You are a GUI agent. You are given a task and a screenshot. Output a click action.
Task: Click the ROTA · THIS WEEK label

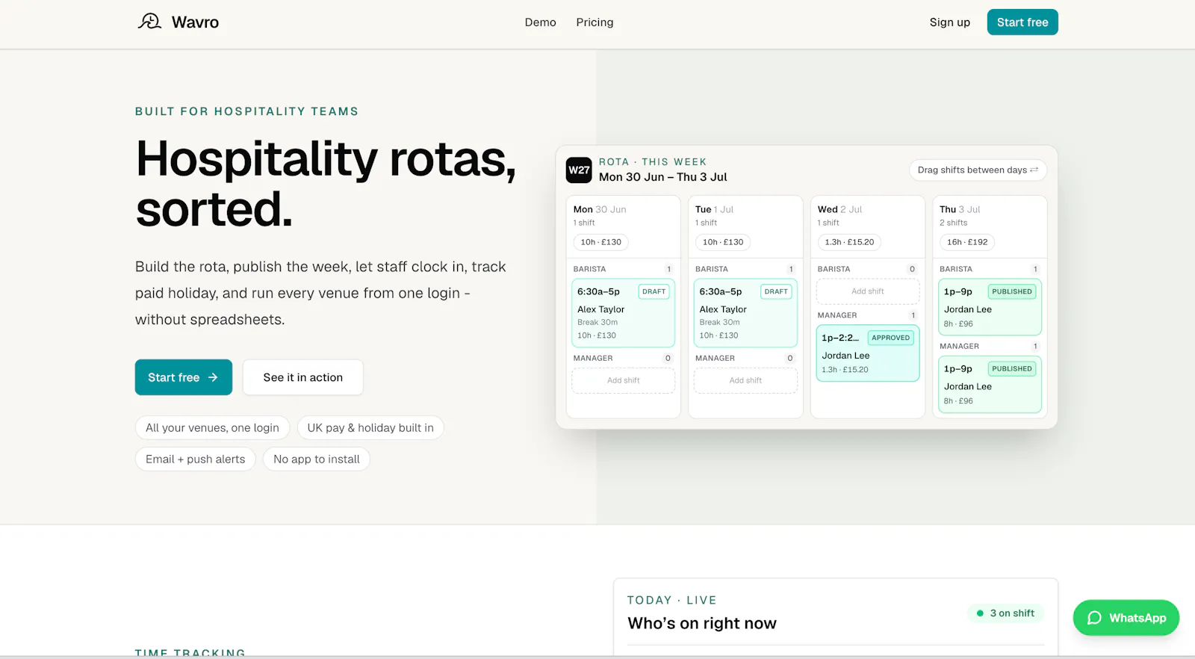pos(652,162)
